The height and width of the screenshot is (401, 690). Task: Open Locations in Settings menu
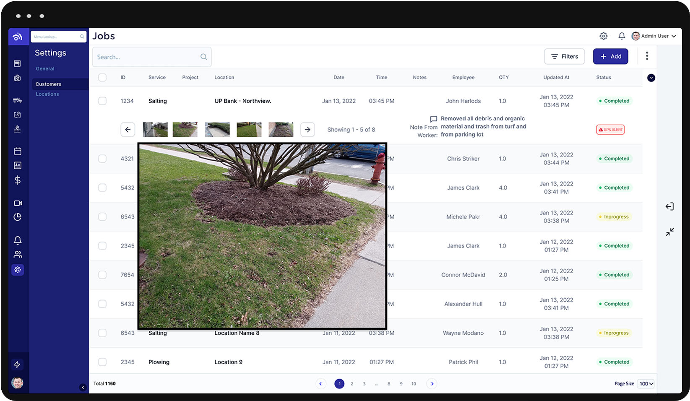(x=47, y=94)
